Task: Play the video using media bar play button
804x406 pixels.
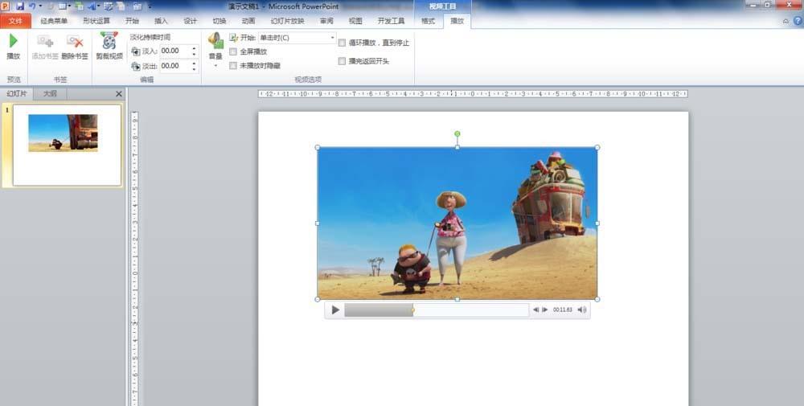Action: click(335, 310)
